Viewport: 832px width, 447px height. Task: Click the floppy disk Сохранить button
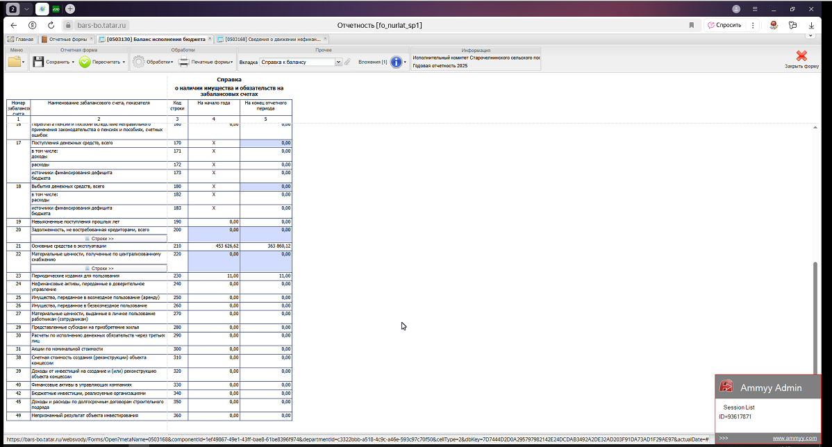(x=38, y=62)
